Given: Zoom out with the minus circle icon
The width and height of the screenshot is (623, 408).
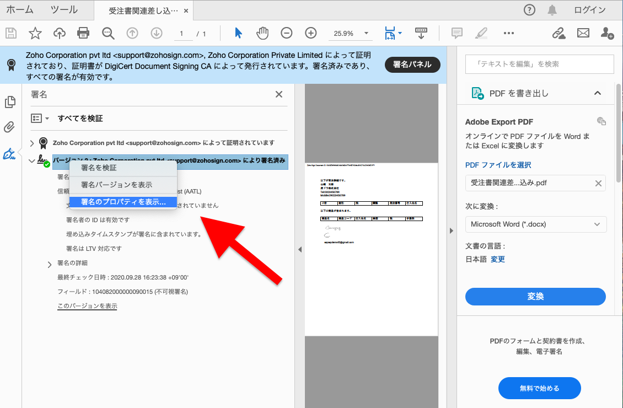Looking at the screenshot, I should (287, 33).
